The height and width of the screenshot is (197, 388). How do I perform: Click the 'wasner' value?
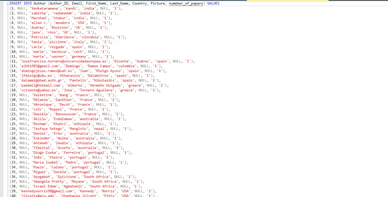(59, 56)
